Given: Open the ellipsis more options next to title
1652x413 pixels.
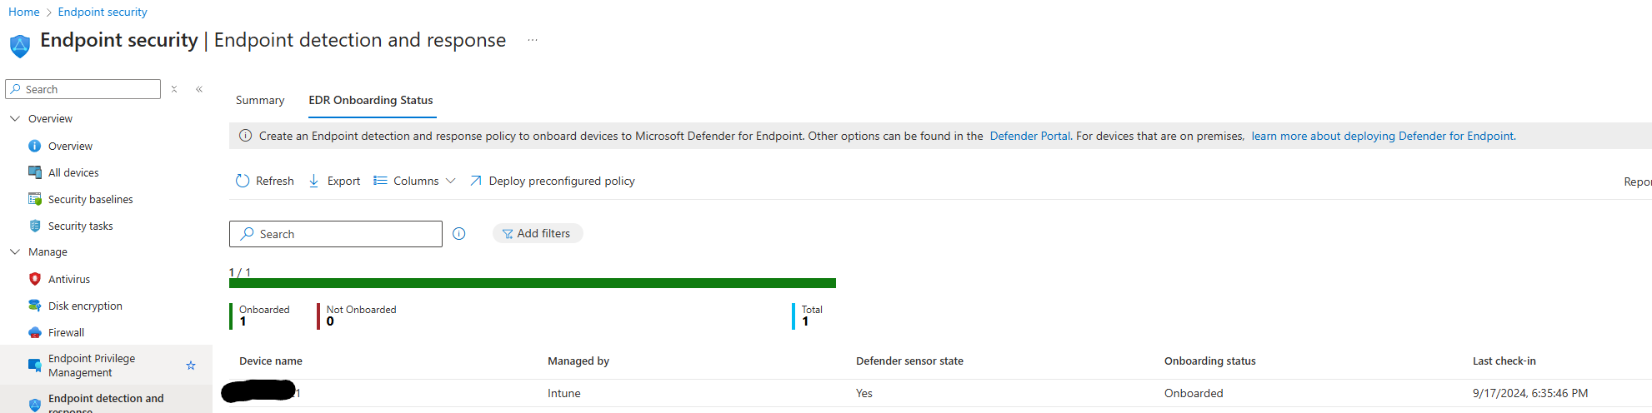Looking at the screenshot, I should point(533,40).
